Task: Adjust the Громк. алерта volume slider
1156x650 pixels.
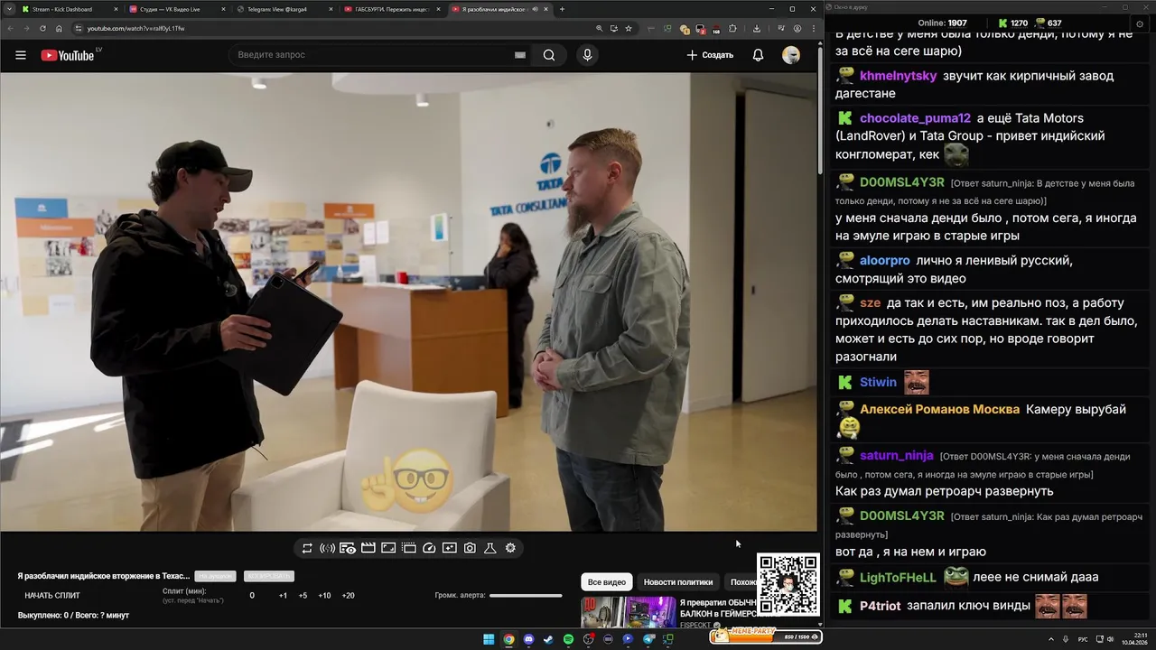Action: click(526, 596)
